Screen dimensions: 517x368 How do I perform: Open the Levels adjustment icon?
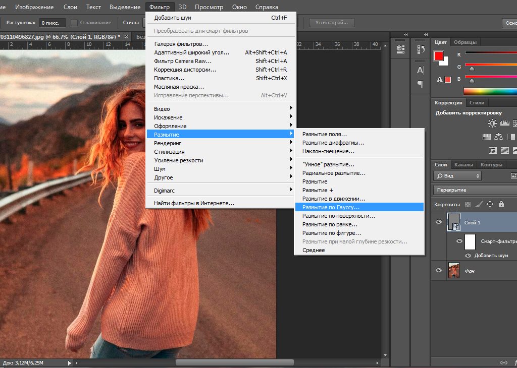tap(505, 124)
